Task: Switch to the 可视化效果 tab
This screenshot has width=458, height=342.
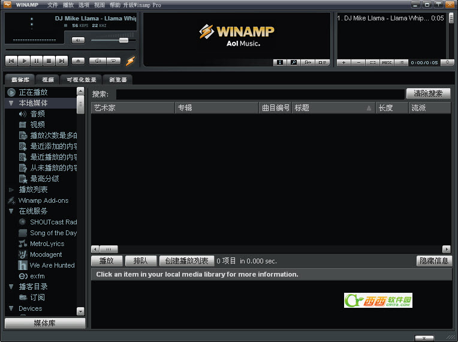Action: pos(81,80)
